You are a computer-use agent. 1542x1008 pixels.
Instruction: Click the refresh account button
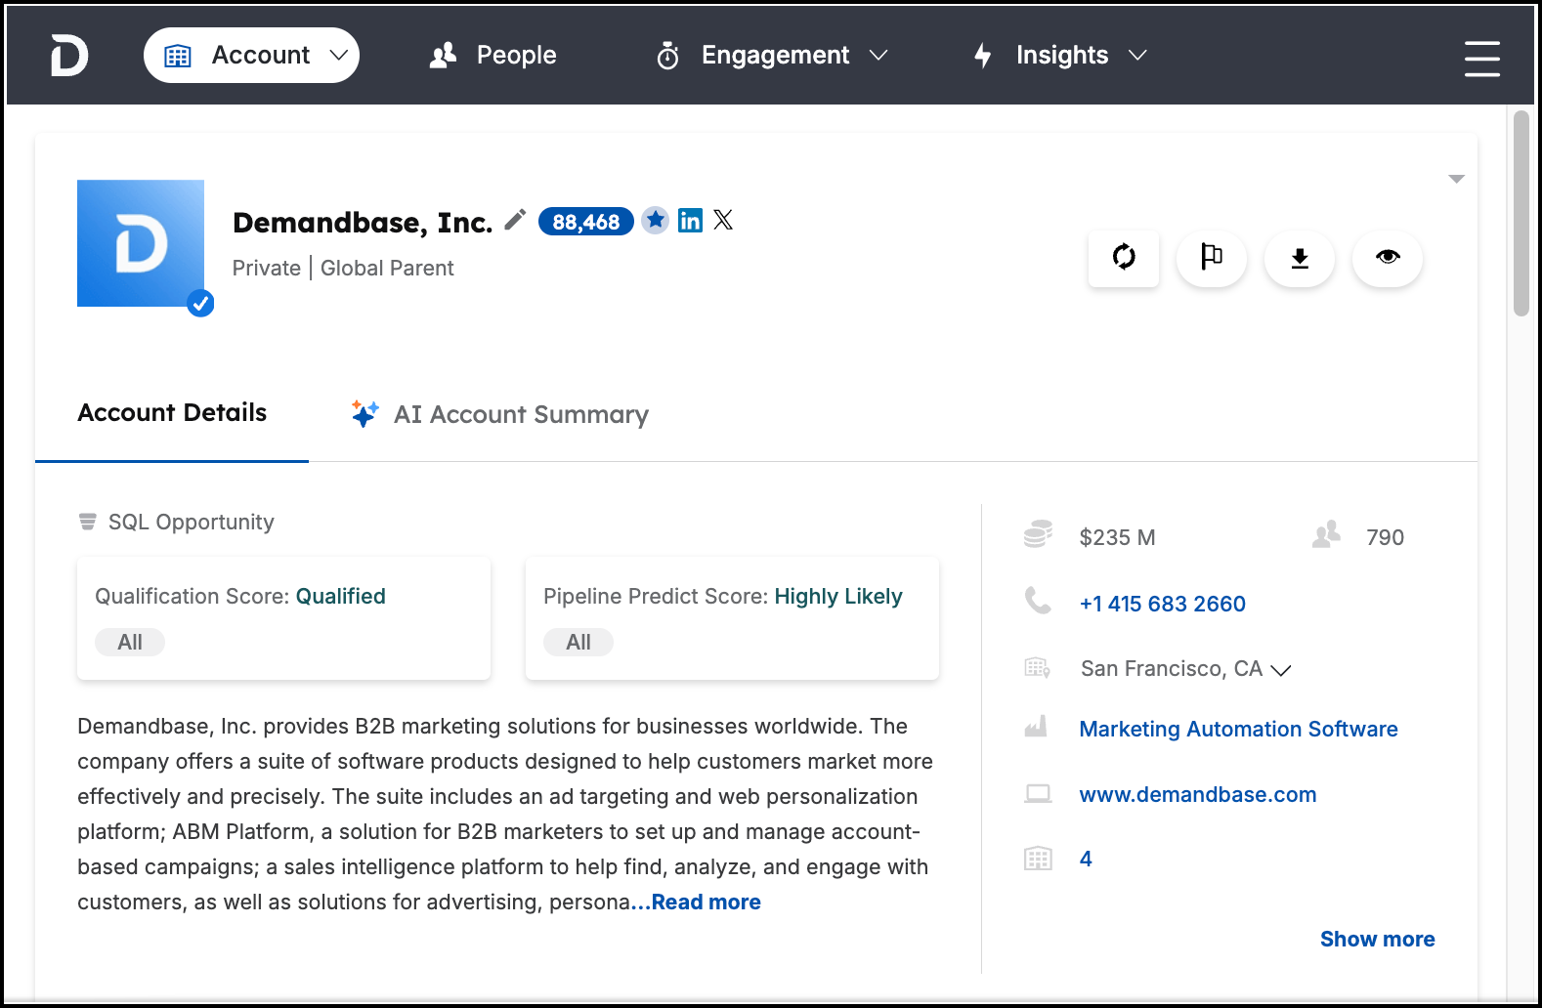(x=1124, y=258)
